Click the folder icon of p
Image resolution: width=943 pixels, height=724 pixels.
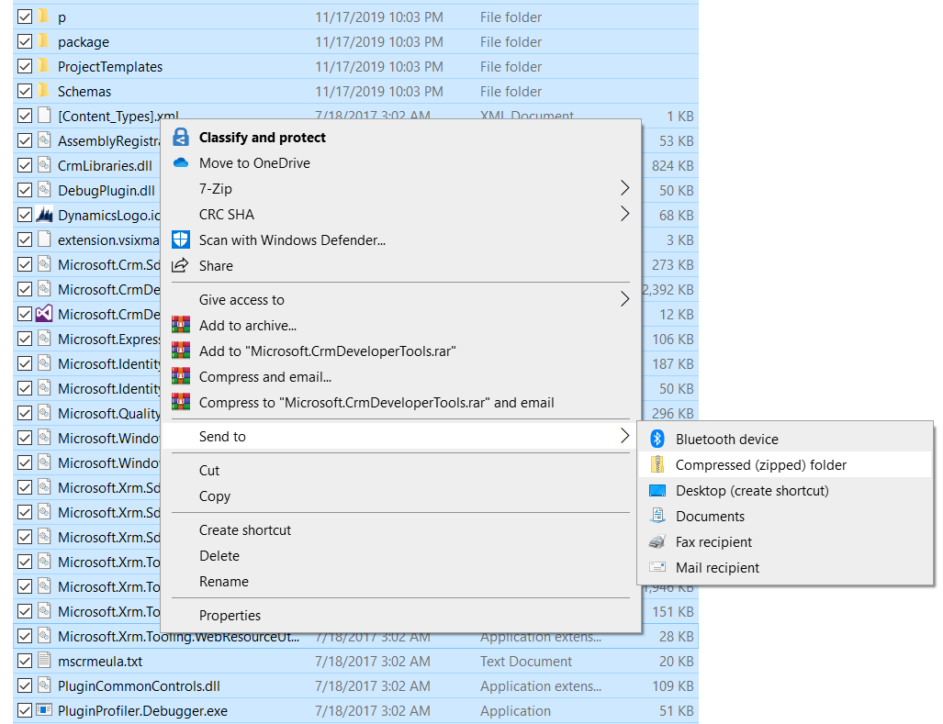43,17
